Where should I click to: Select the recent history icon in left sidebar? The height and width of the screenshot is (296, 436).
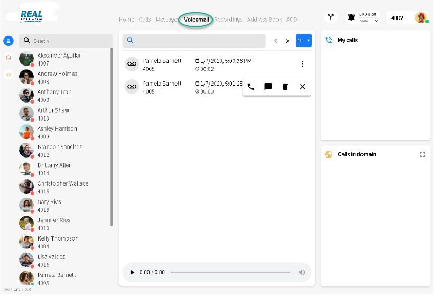pos(8,58)
